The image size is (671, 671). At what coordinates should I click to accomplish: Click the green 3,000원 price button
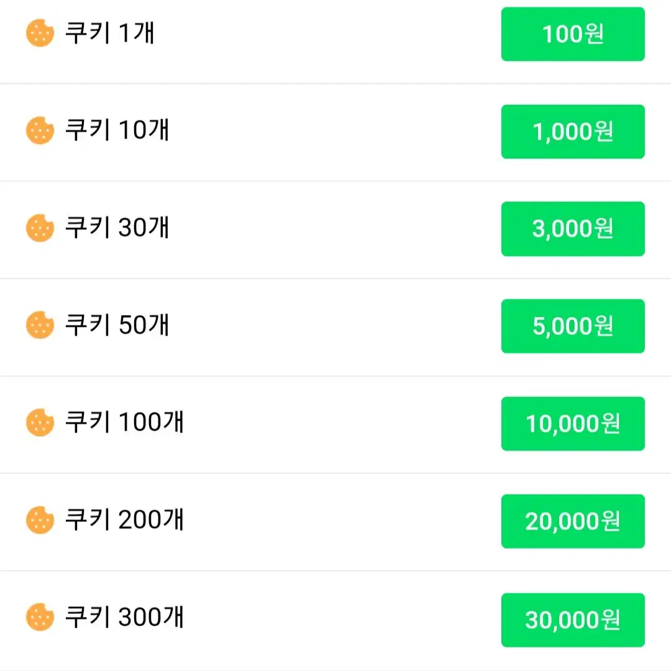[573, 229]
